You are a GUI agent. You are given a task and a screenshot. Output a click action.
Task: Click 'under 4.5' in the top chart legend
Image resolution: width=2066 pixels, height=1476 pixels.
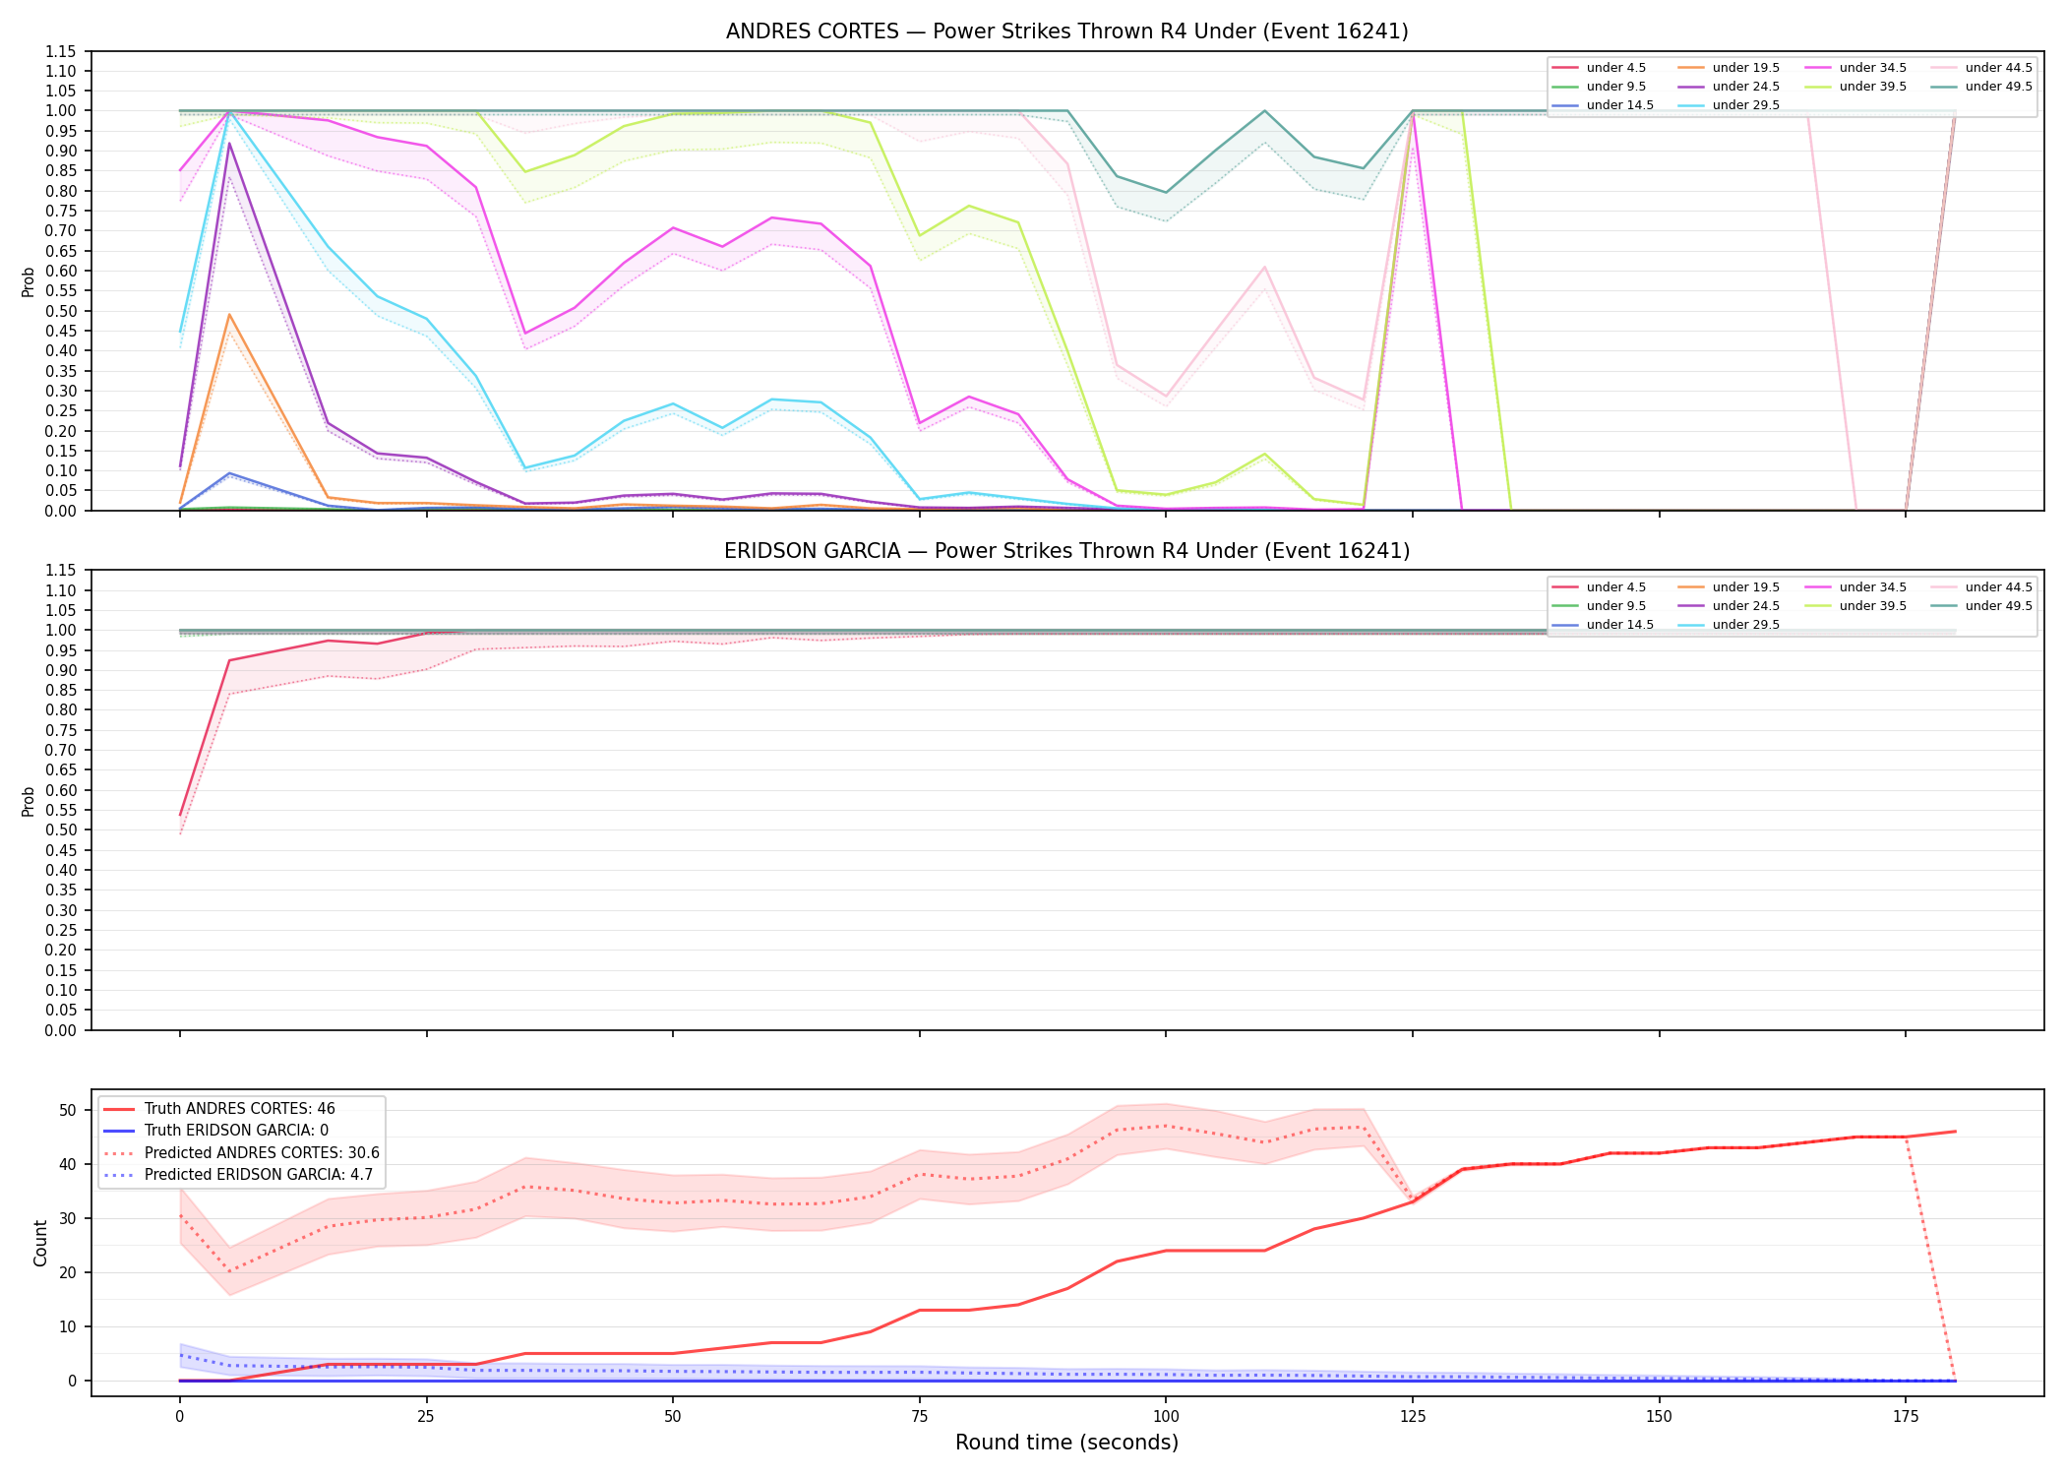pyautogui.click(x=1615, y=68)
